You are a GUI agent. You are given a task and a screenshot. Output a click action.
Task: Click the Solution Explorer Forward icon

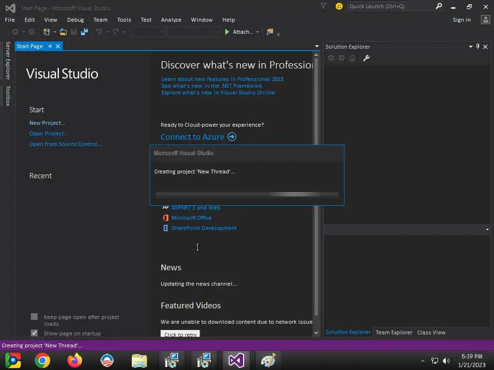[342, 58]
